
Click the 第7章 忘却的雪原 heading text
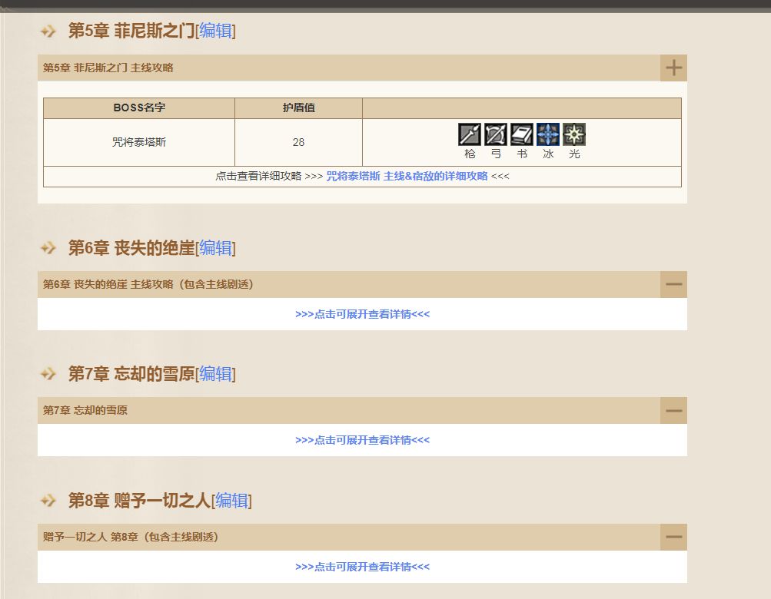pyautogui.click(x=131, y=375)
